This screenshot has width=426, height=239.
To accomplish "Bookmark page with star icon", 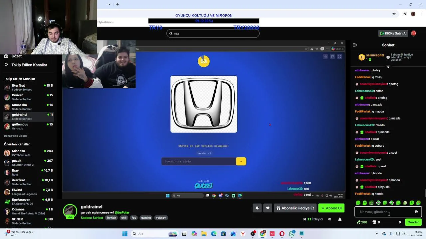I will (x=394, y=14).
